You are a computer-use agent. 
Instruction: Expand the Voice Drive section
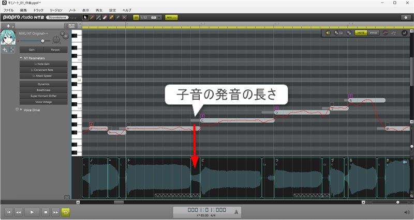coord(21,109)
